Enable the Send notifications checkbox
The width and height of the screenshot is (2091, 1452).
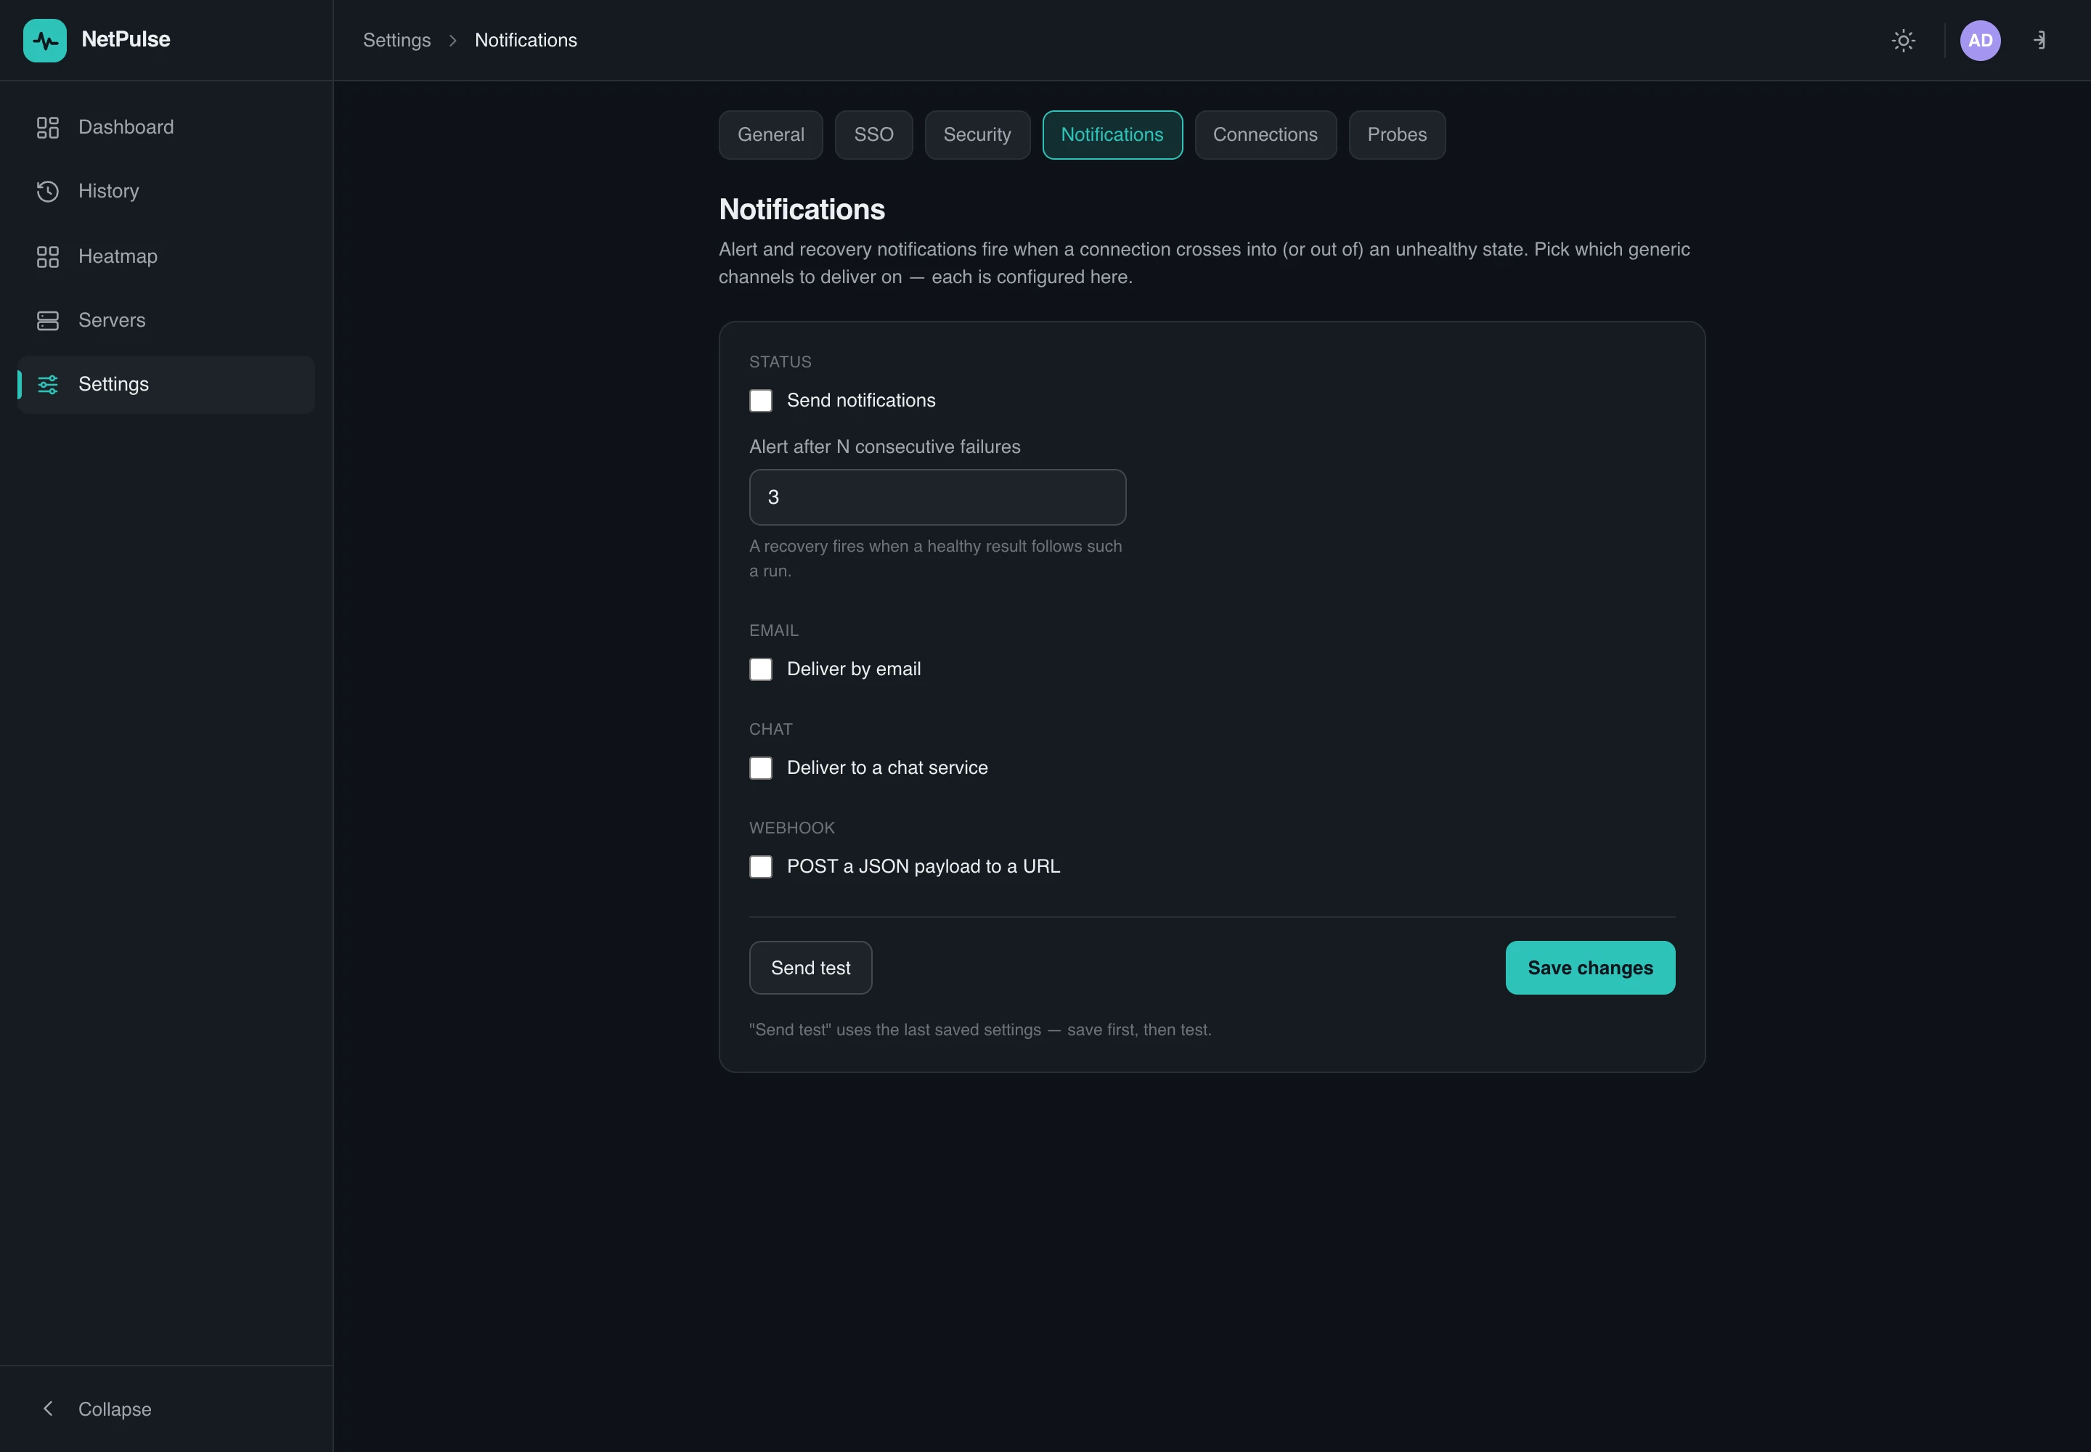pos(761,400)
